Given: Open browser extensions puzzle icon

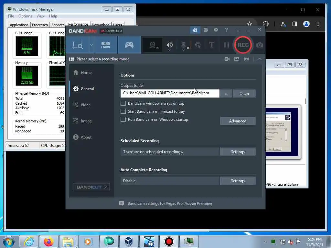Looking at the screenshot, I should click(266, 24).
